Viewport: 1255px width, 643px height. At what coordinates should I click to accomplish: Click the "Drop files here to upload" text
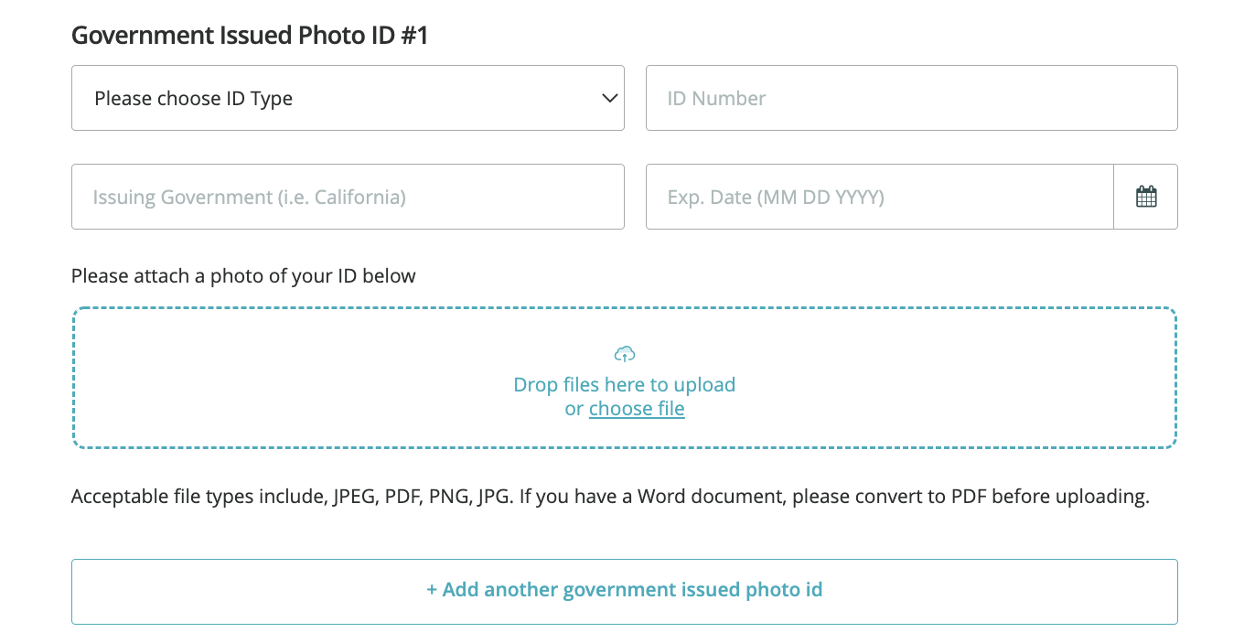coord(625,384)
